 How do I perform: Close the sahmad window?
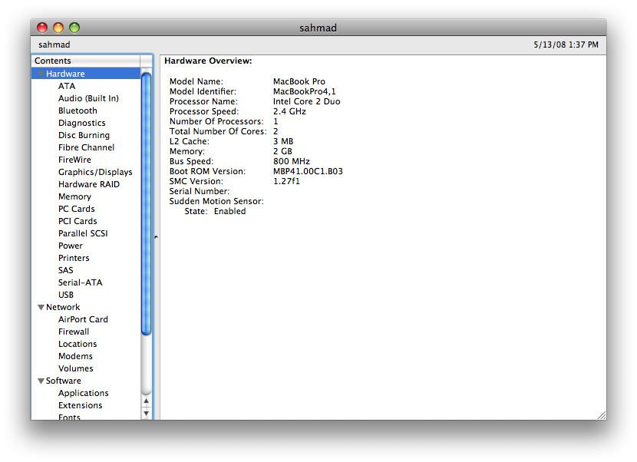coord(42,28)
